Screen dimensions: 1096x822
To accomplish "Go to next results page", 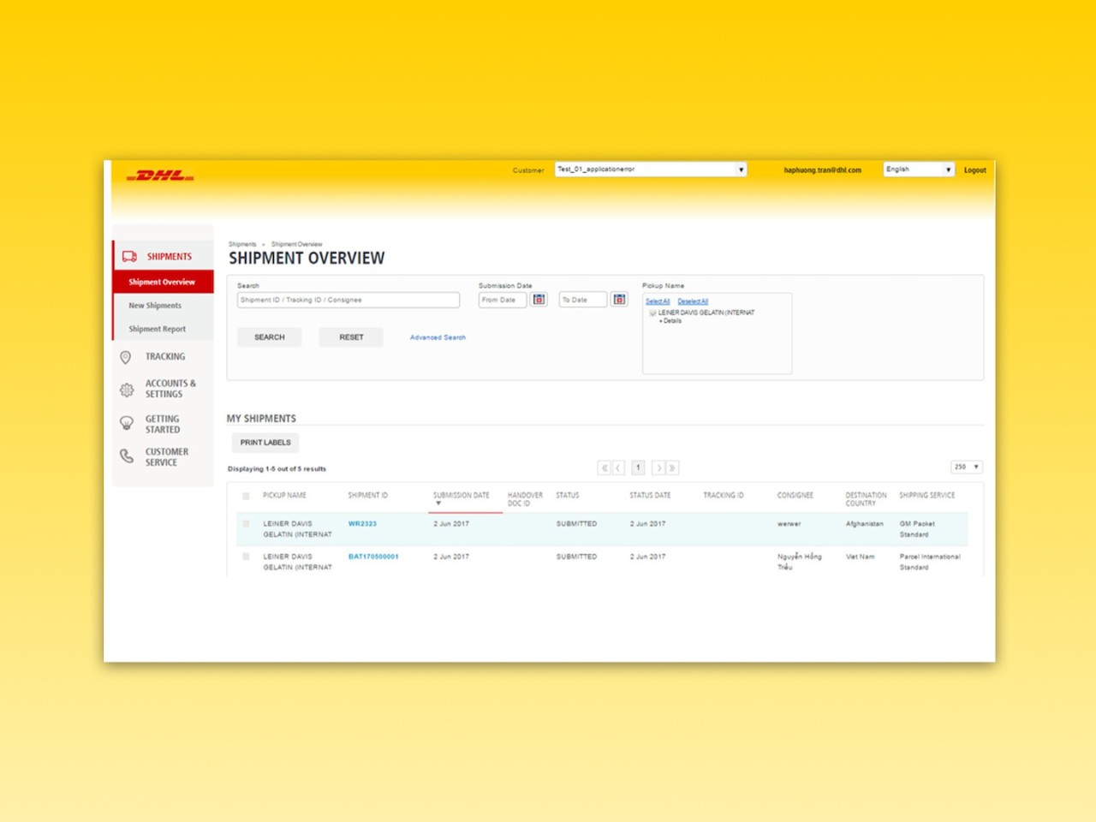I will [x=658, y=468].
